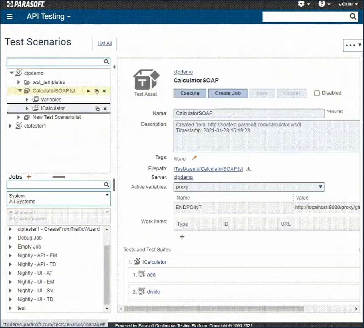Expand the New Test Scenario.tst node
Viewport: 364px width, 328px height.
[19, 117]
